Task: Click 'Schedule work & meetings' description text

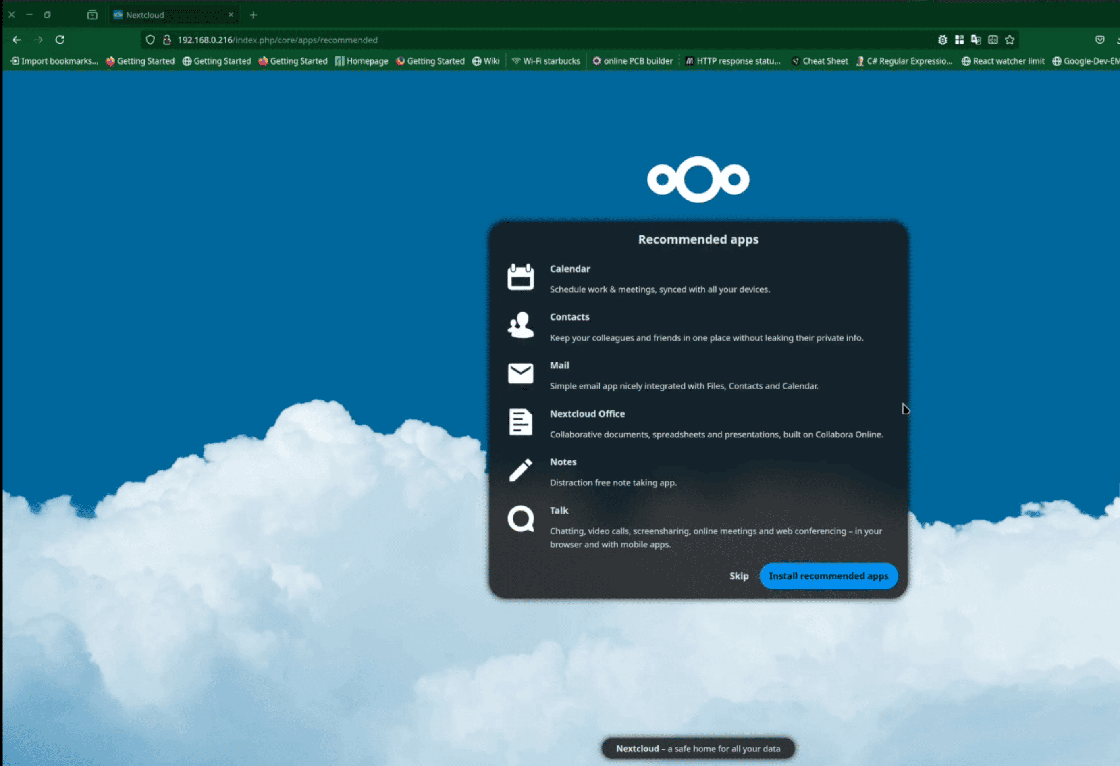Action: (660, 290)
